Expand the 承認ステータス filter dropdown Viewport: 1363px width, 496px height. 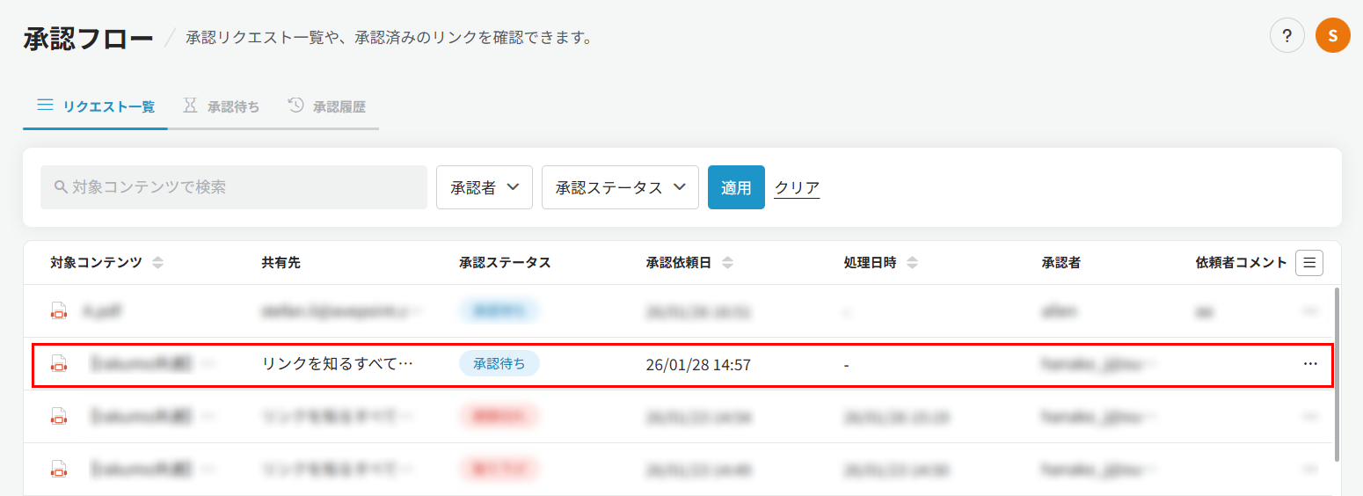620,187
